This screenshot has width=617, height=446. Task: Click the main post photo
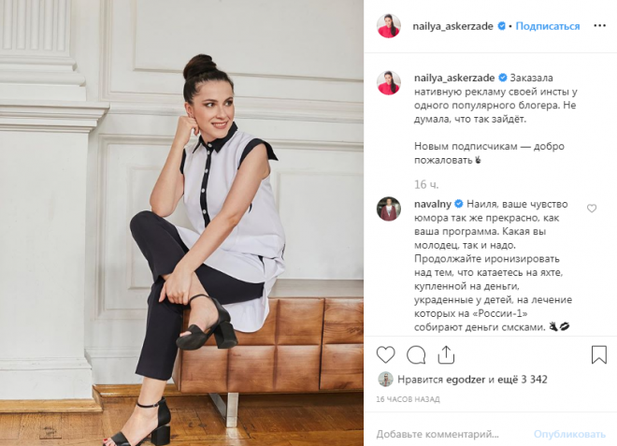point(181,223)
